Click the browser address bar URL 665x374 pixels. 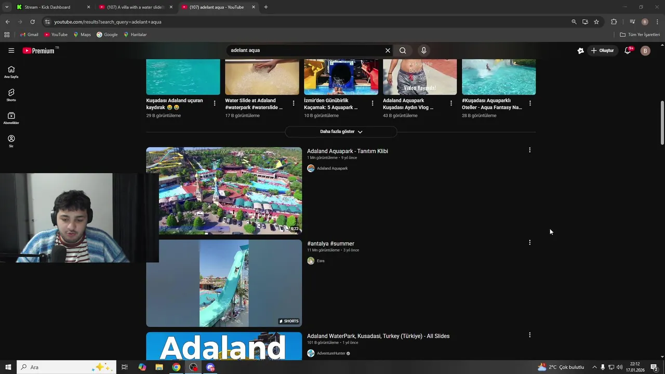click(x=108, y=22)
